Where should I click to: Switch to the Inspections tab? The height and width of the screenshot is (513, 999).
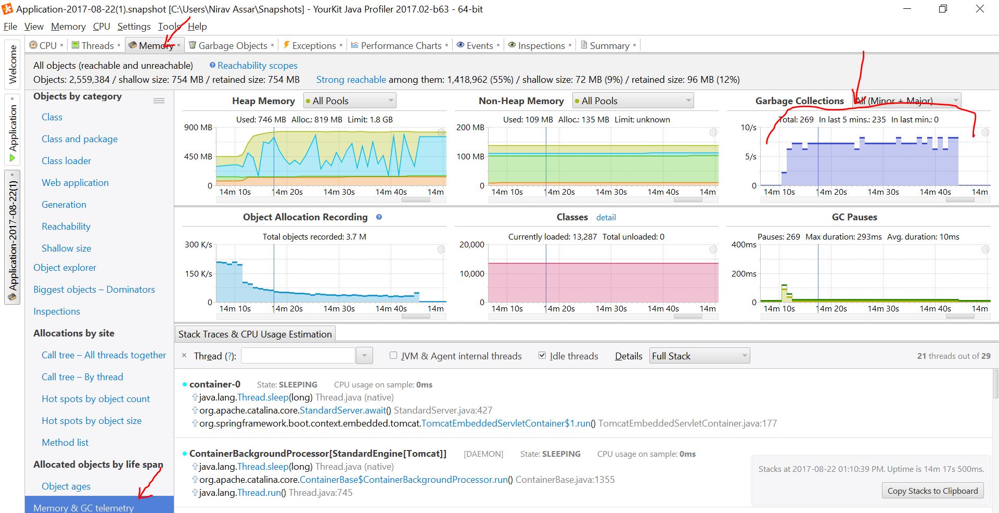point(541,45)
